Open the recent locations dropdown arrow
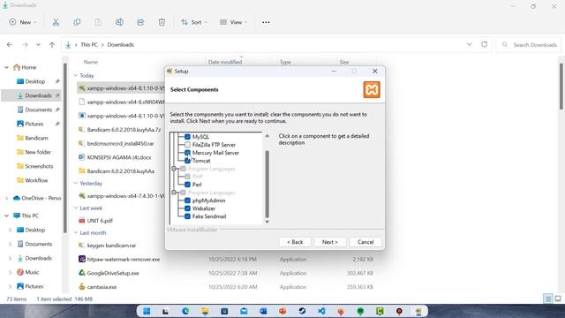565x318 pixels. (x=38, y=45)
